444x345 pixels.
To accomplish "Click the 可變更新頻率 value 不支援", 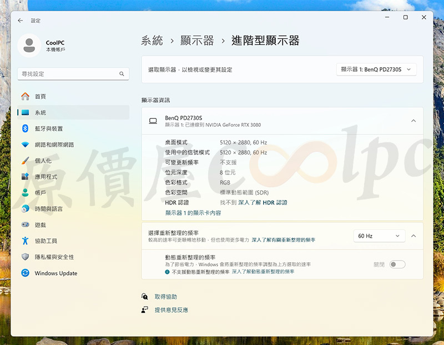I will pos(228,162).
